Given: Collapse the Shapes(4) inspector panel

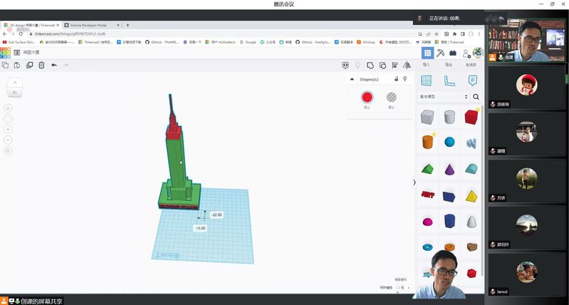Looking at the screenshot, I should pos(353,80).
